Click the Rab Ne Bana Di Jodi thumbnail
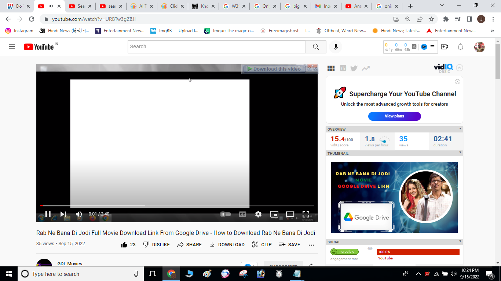The height and width of the screenshot is (281, 501). tap(394, 197)
